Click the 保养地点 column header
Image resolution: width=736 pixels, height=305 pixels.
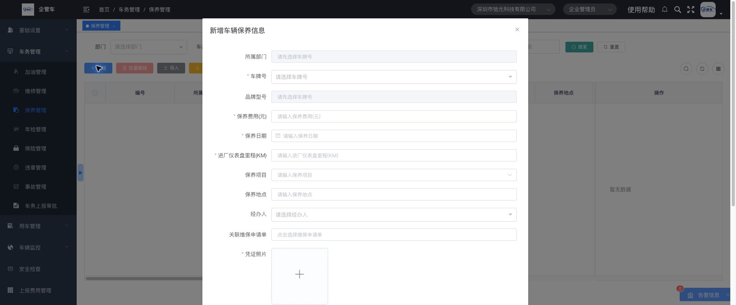coord(563,93)
